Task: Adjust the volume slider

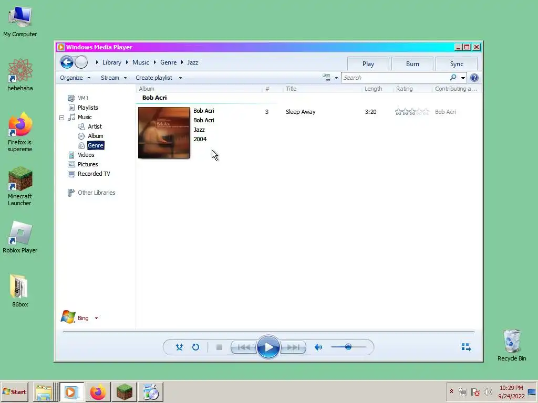Action: click(348, 347)
